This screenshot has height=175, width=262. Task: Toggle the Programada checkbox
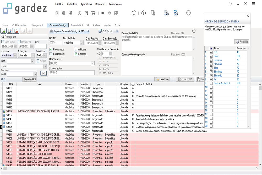point(51,50)
